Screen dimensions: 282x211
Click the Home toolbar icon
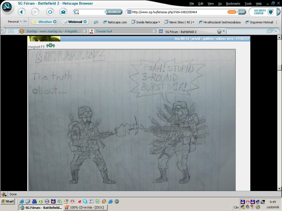(63, 12)
